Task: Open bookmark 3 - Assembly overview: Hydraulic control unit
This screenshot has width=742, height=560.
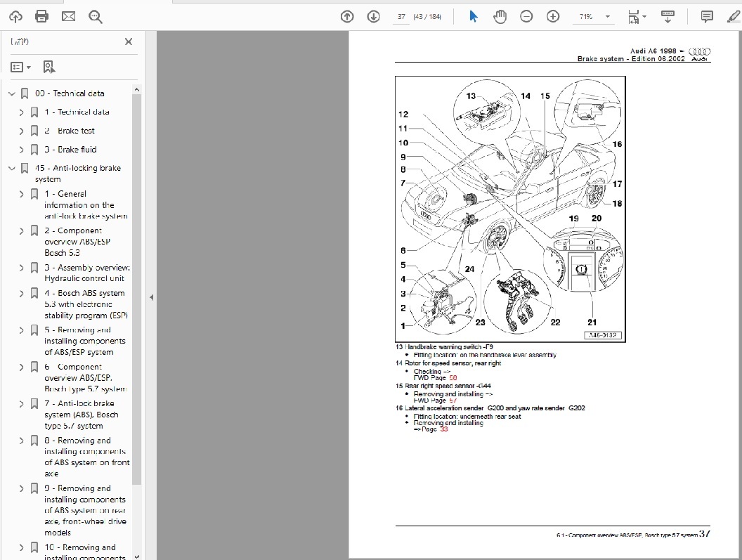Action: pyautogui.click(x=87, y=273)
